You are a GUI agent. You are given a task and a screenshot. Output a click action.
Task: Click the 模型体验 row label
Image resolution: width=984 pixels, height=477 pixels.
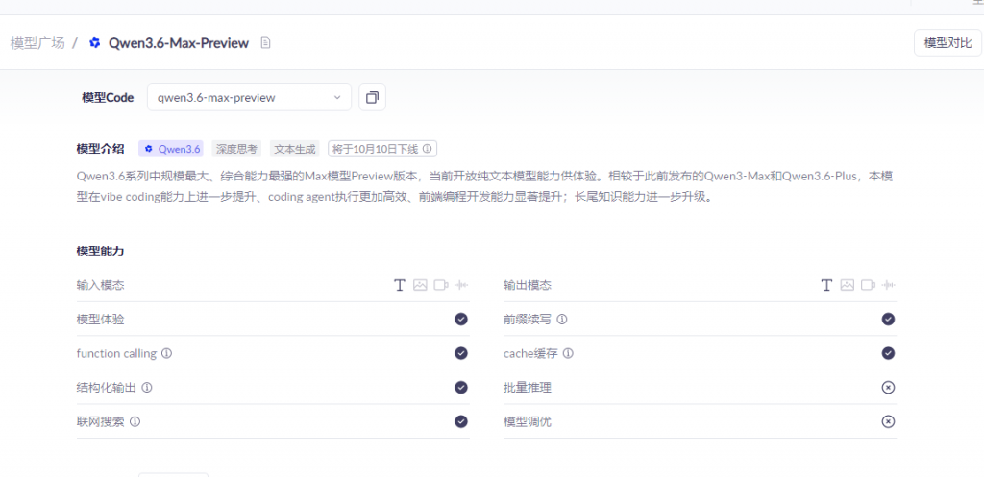[100, 320]
